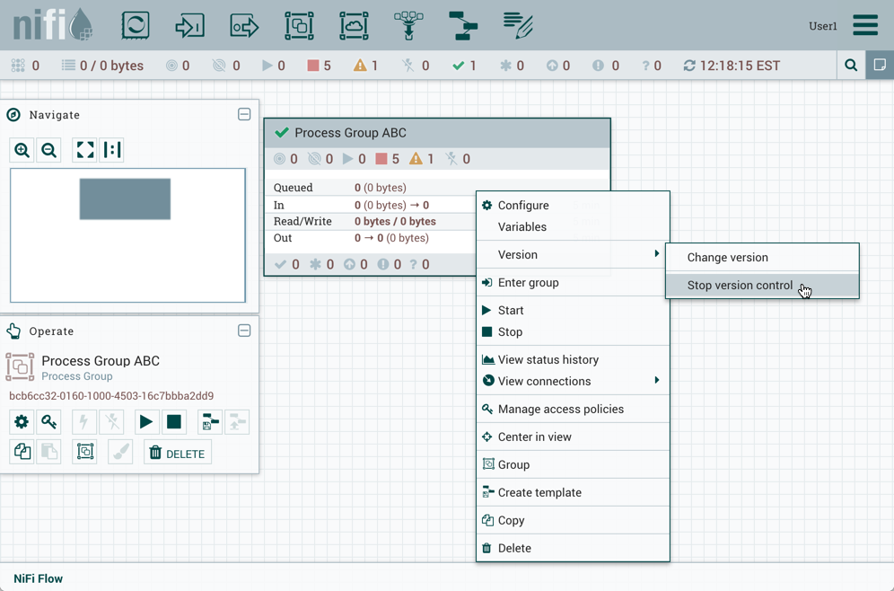Click the NiFi Flow breadcrumb link

(x=39, y=578)
